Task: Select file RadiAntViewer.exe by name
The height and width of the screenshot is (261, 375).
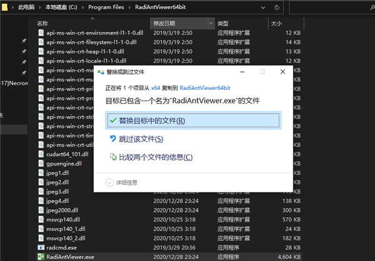Action: coord(70,257)
